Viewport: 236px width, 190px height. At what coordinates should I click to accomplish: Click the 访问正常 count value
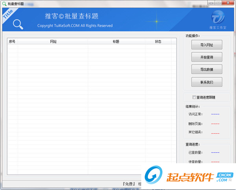point(215,114)
